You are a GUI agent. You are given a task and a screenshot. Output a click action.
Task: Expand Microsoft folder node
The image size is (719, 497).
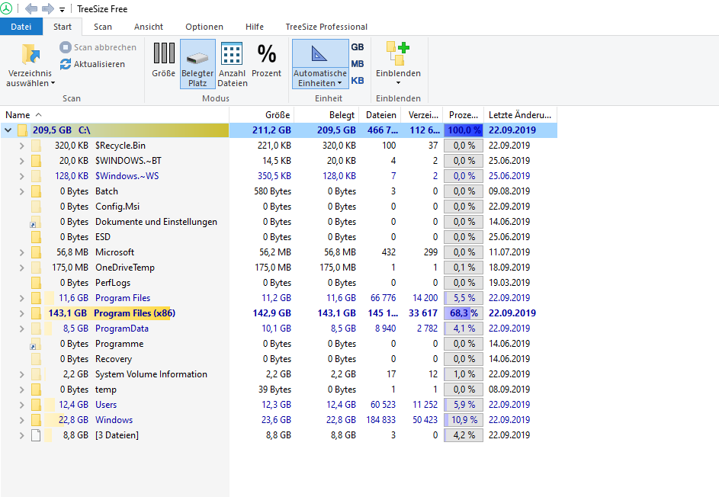pyautogui.click(x=21, y=252)
